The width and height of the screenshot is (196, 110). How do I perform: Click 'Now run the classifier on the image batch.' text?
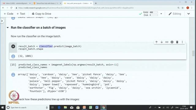[x=36, y=36]
